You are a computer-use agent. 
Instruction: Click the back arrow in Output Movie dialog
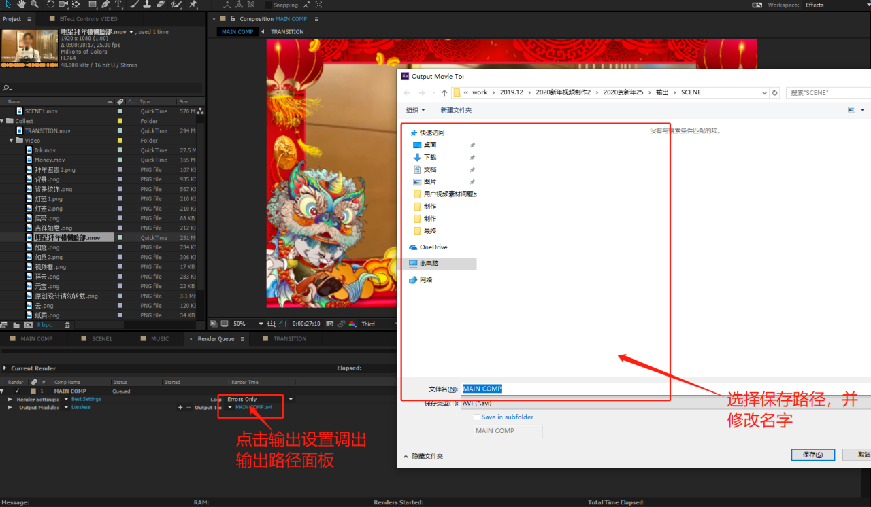click(406, 92)
